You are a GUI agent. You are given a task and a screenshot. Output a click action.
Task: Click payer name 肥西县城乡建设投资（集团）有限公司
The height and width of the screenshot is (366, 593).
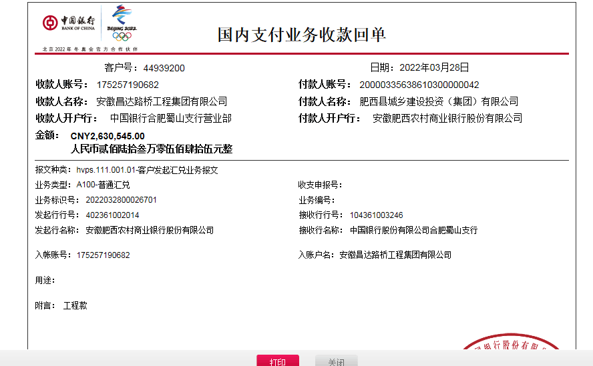pos(439,101)
